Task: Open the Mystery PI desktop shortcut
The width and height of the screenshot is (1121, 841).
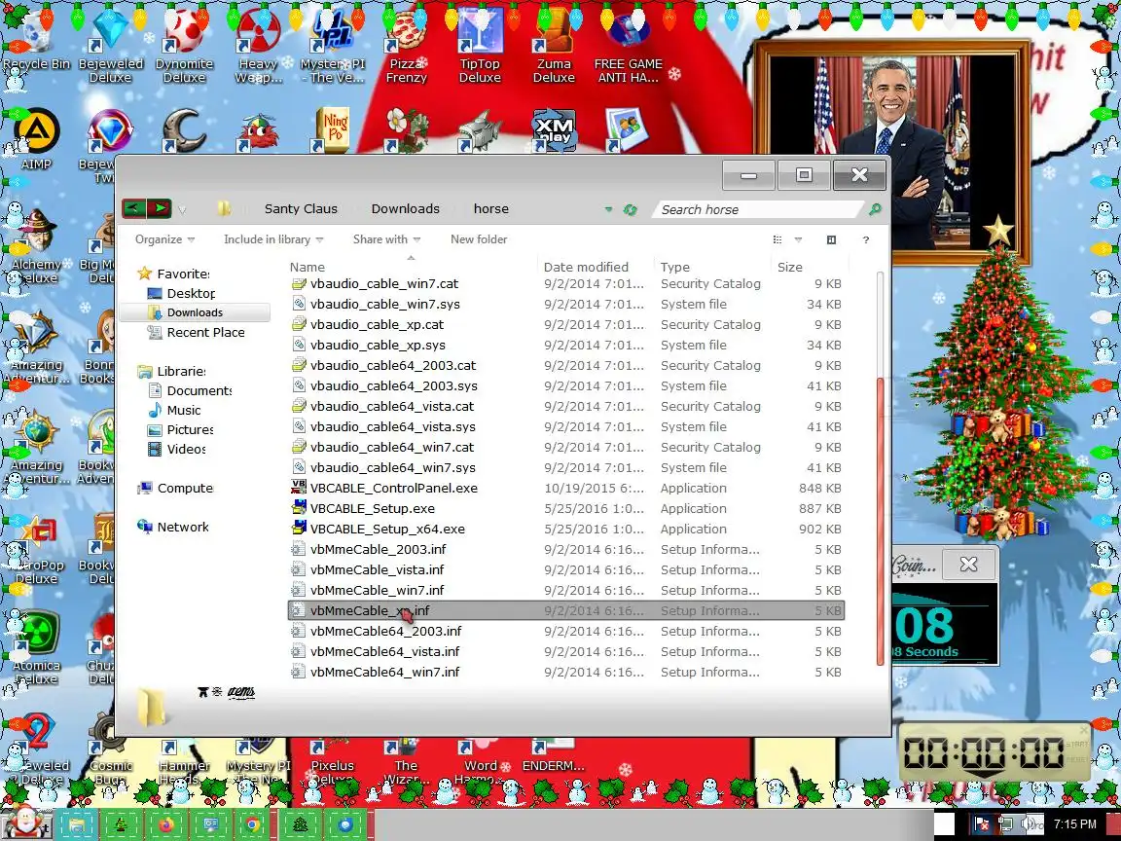Action: click(x=333, y=47)
